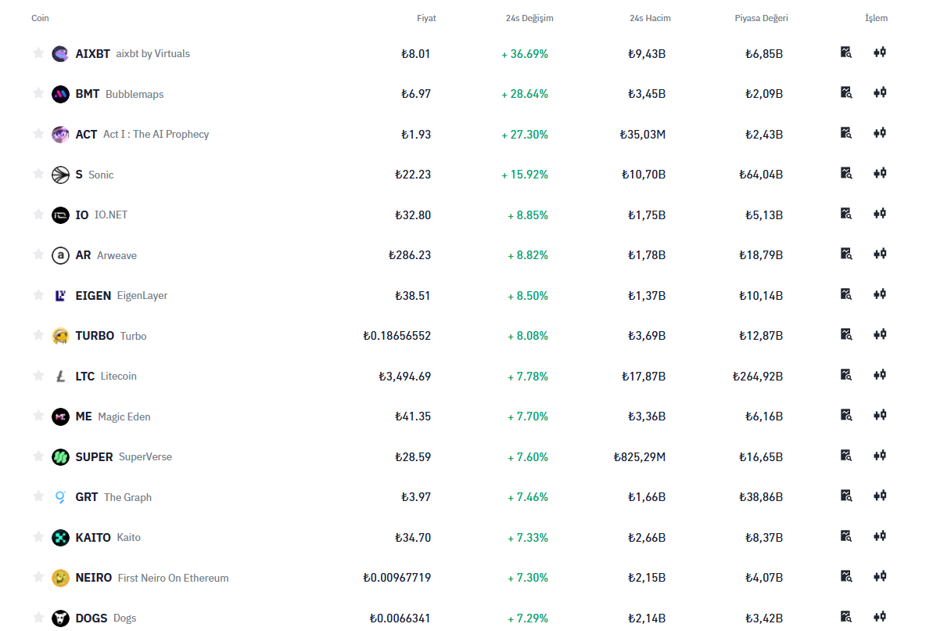Click the candlestick trade icon for Arweave
The height and width of the screenshot is (631, 951).
coord(880,254)
